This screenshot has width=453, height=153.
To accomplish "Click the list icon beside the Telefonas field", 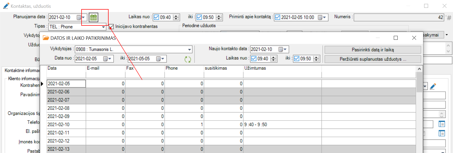I will (x=442, y=124).
